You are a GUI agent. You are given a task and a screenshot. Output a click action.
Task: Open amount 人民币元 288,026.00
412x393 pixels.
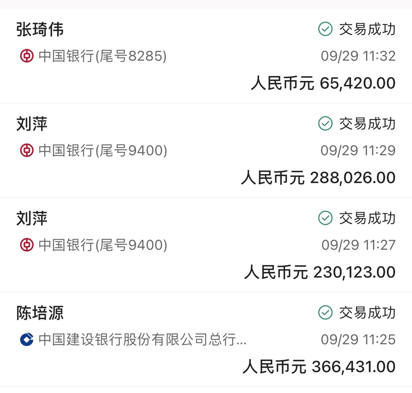[x=318, y=177]
